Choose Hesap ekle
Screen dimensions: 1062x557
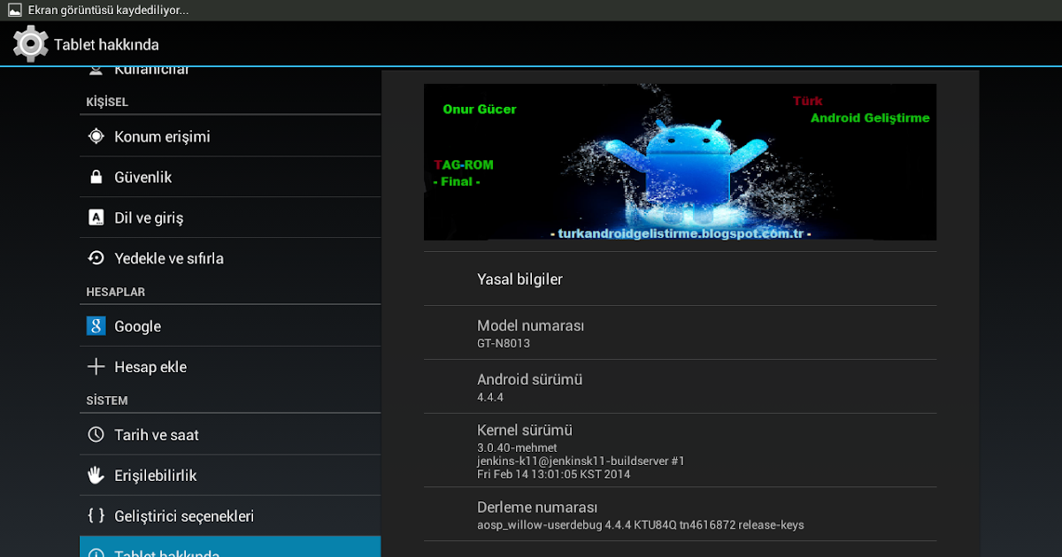click(230, 367)
